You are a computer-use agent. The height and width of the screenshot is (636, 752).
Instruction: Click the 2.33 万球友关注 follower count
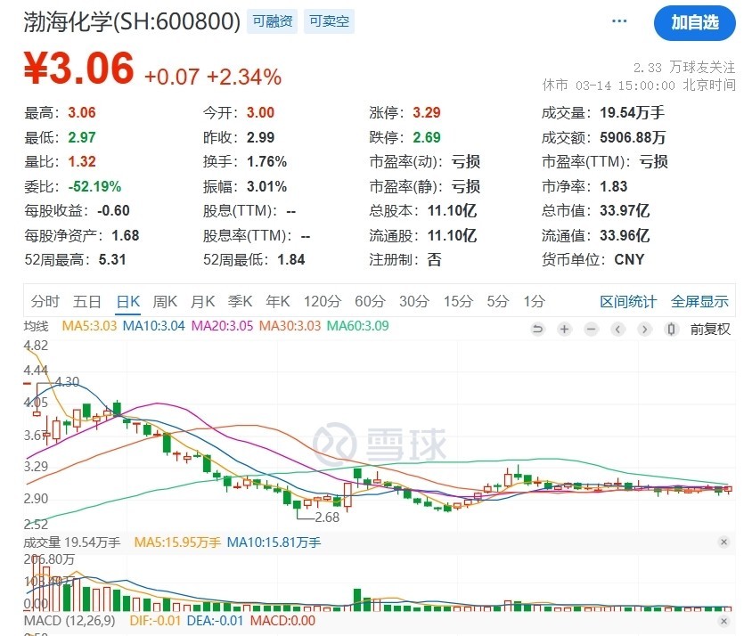coord(684,68)
